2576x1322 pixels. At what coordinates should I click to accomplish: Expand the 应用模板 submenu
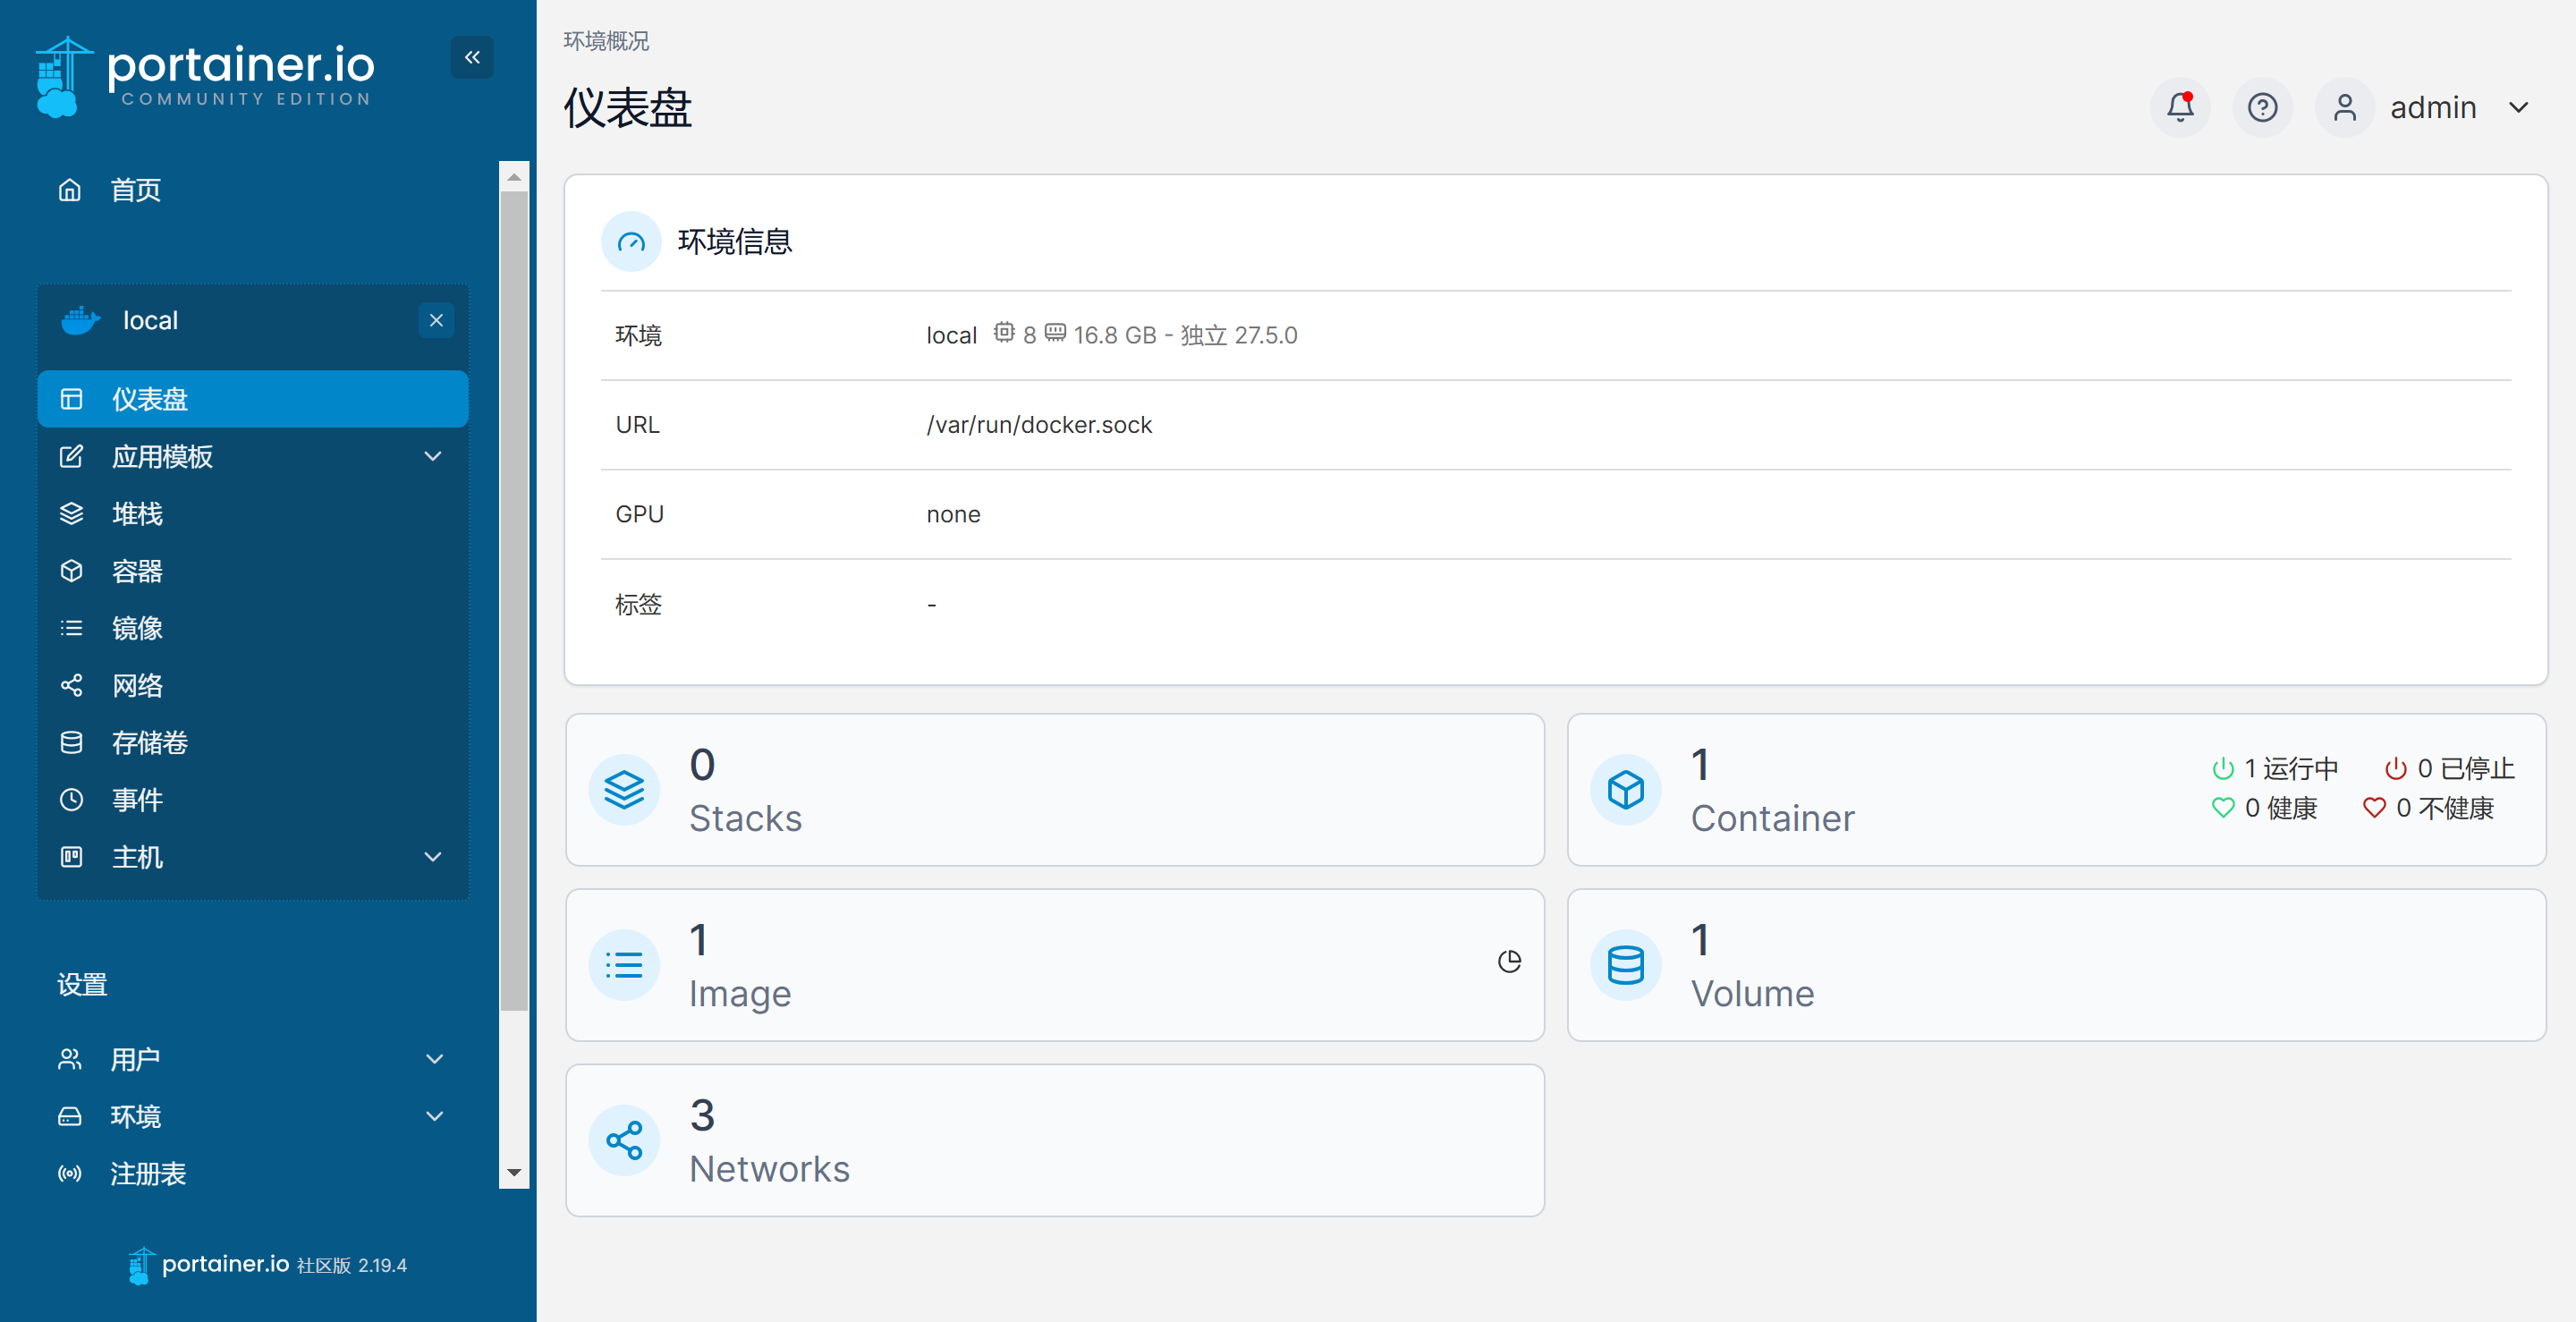pyautogui.click(x=432, y=457)
